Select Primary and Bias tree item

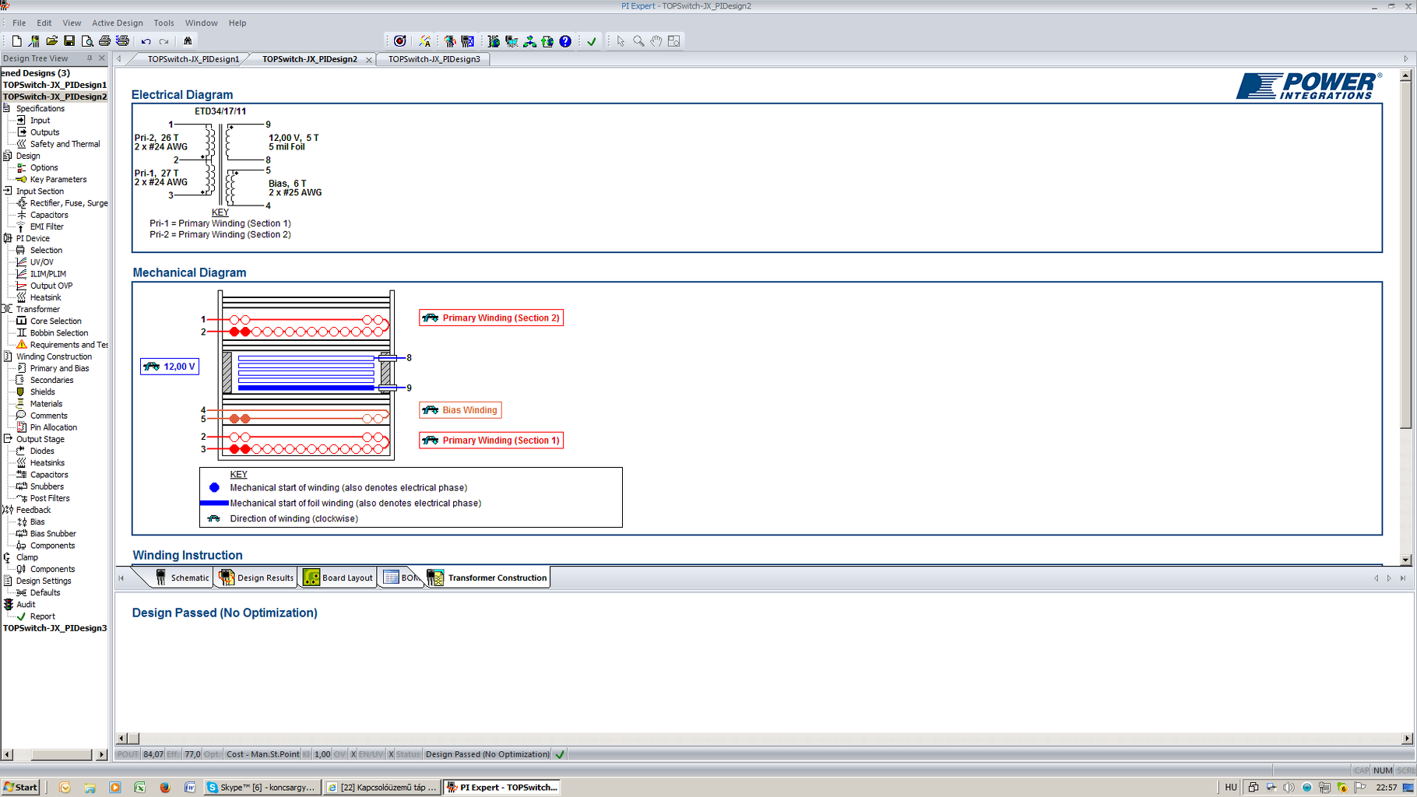59,369
